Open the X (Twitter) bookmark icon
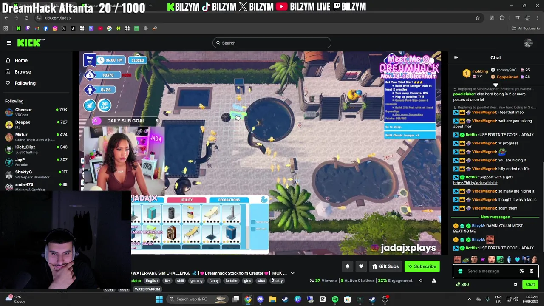The image size is (544, 306). pyautogui.click(x=64, y=28)
